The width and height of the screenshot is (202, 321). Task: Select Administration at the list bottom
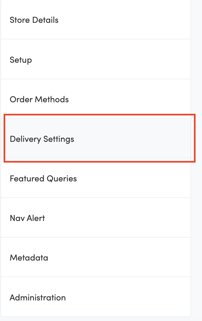pyautogui.click(x=38, y=298)
